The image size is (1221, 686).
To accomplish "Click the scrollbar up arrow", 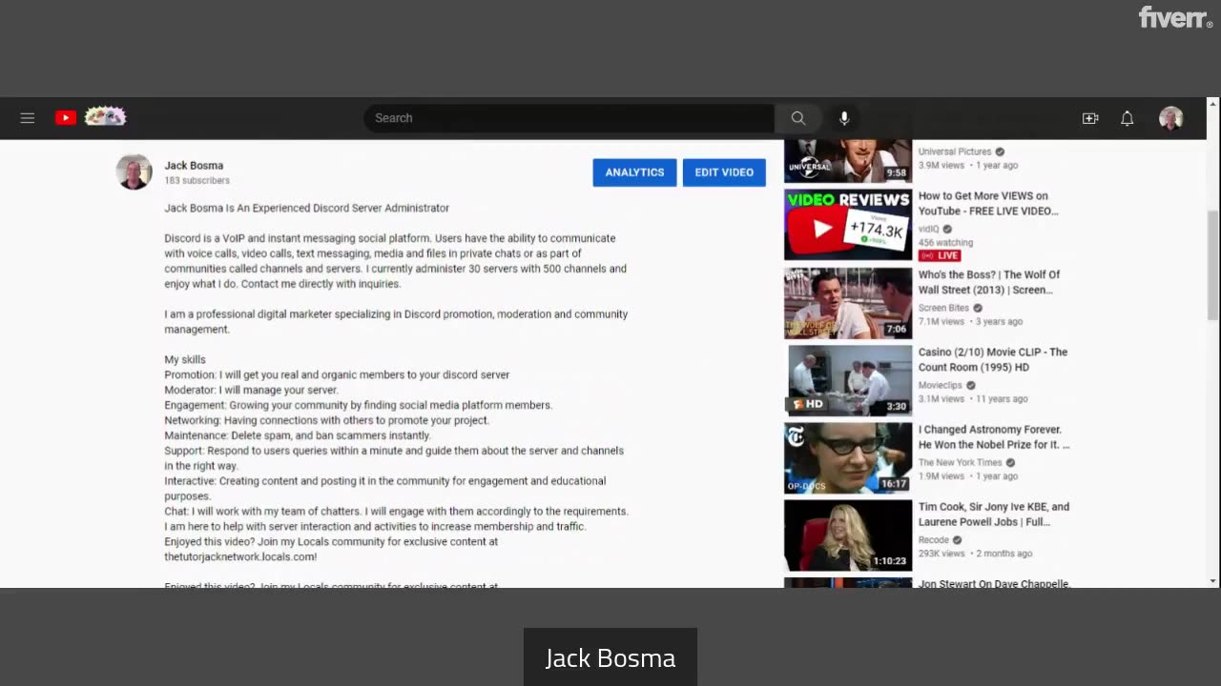I will 1213,104.
